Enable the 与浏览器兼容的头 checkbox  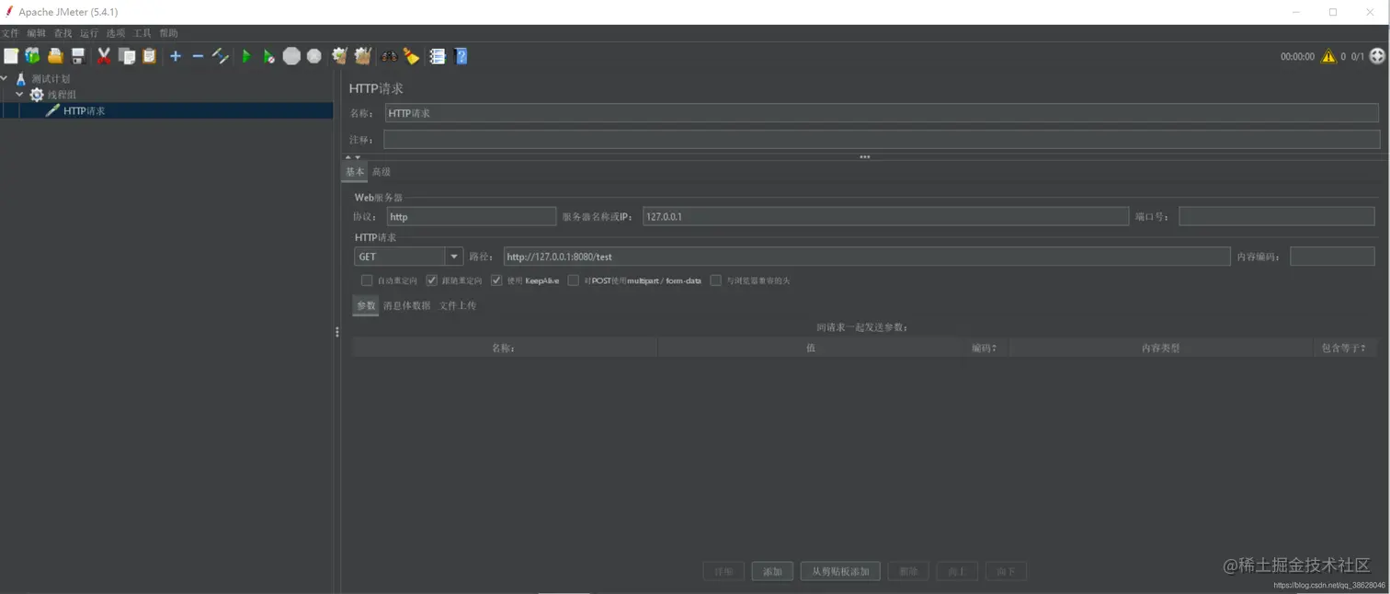pyautogui.click(x=715, y=280)
